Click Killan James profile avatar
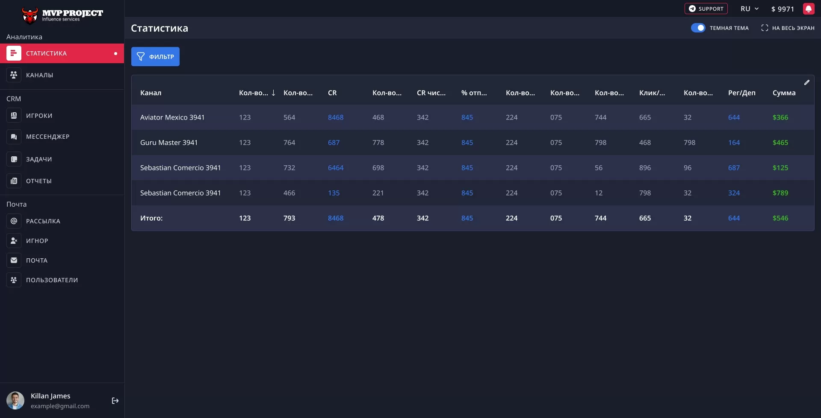 point(15,400)
